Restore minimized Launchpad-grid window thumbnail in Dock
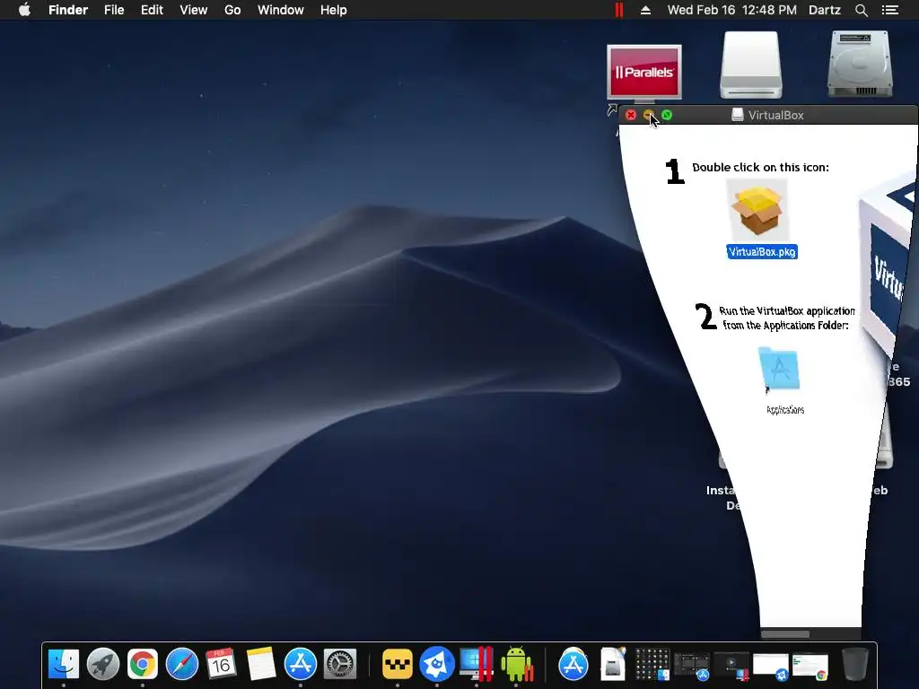The width and height of the screenshot is (919, 689). pos(652,665)
